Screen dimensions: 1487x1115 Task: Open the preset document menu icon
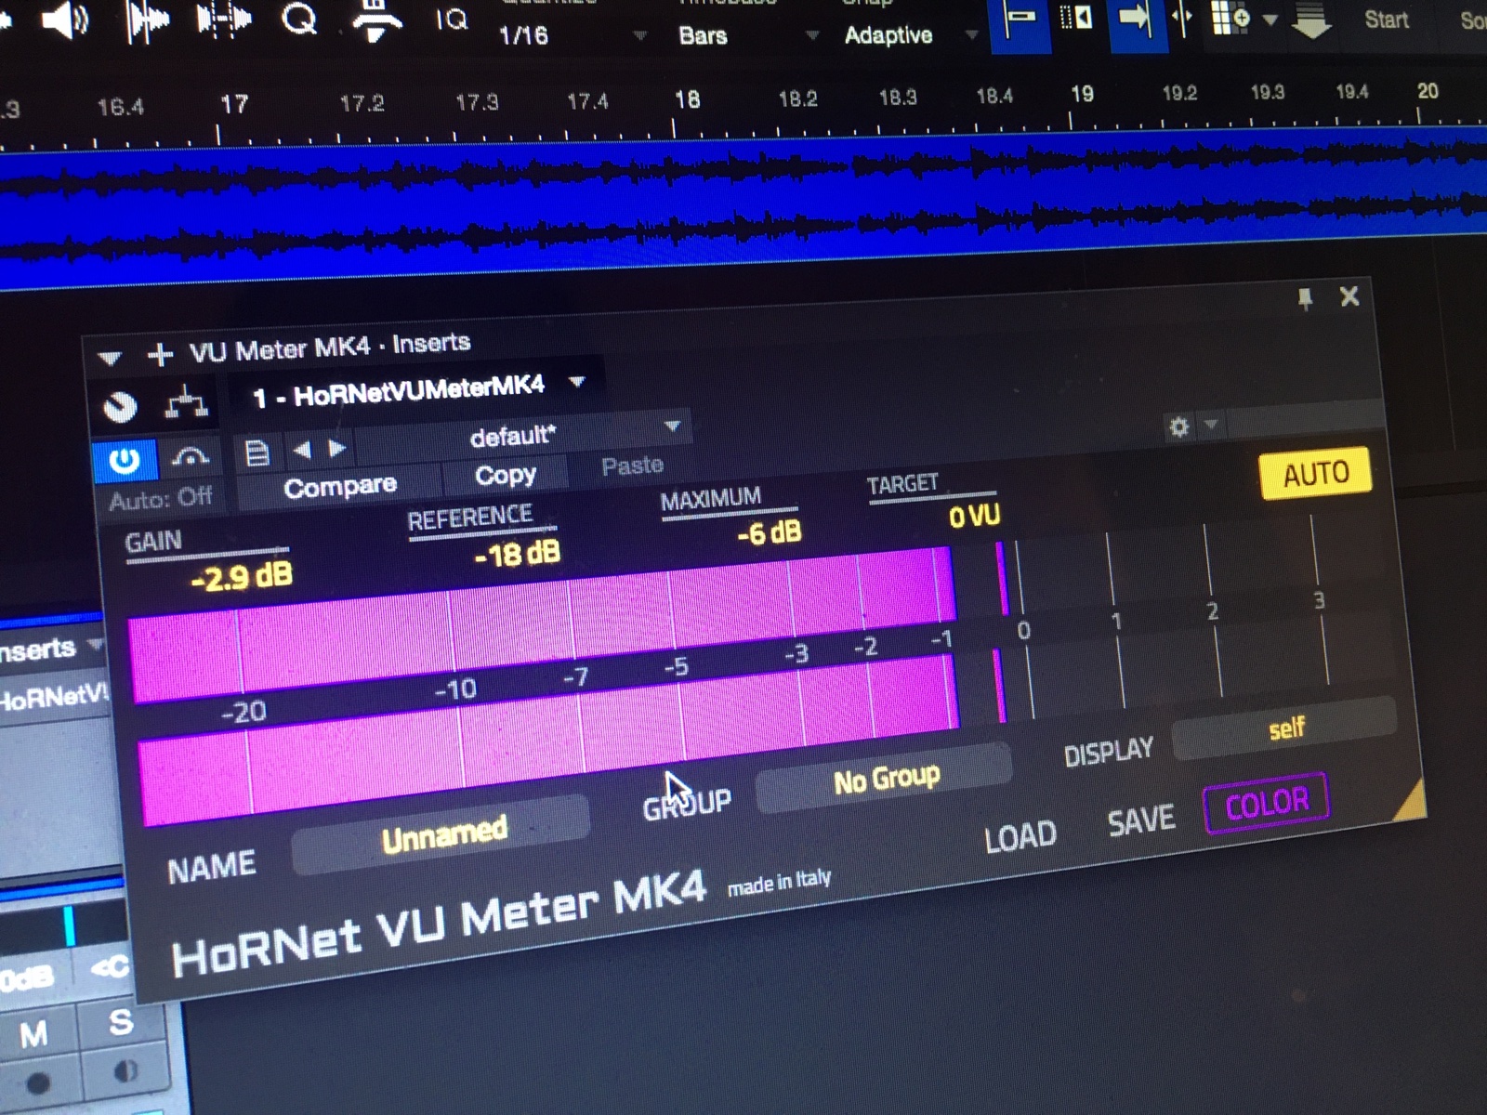[257, 453]
